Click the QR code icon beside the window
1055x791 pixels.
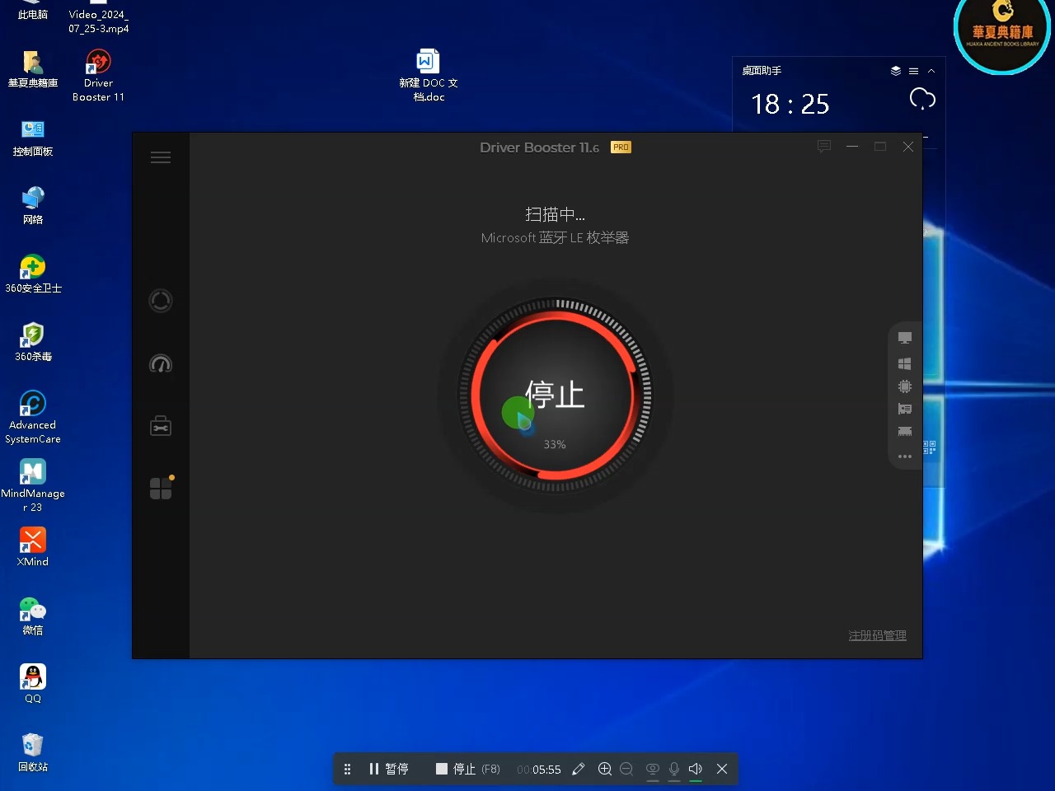[x=930, y=447]
